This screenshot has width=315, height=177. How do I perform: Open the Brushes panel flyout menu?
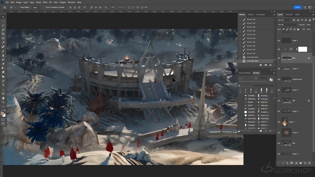coord(274,73)
